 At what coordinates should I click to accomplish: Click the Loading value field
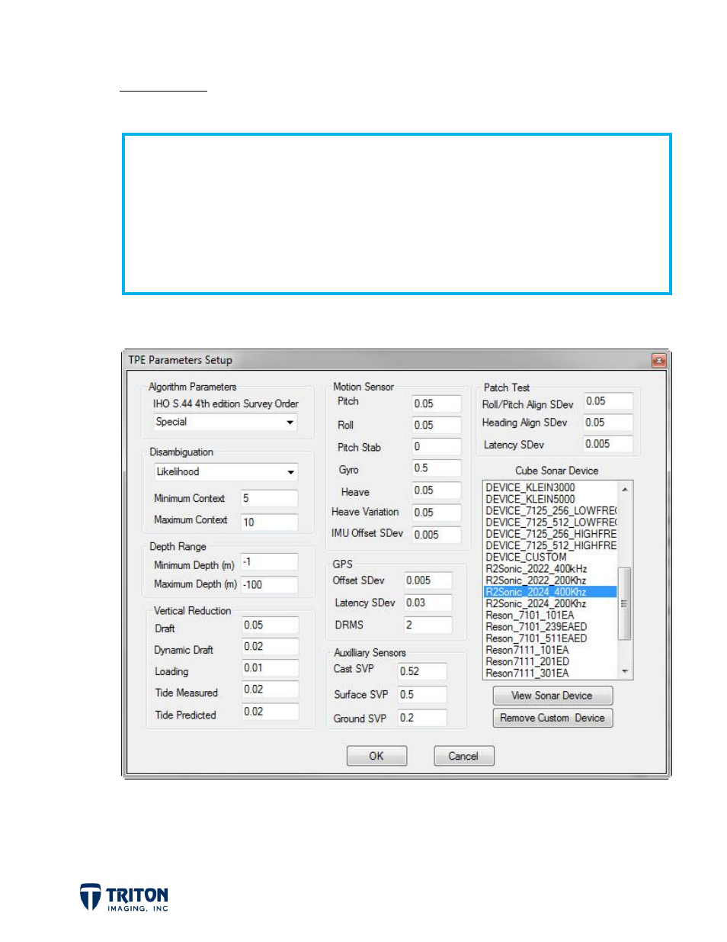pos(271,668)
